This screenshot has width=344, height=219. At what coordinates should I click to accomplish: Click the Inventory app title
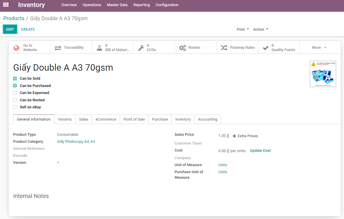31,5
